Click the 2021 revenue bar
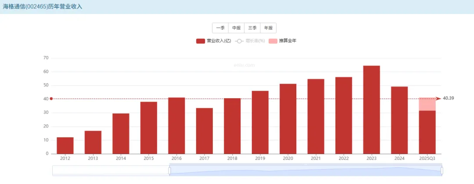The width and height of the screenshot is (474, 184). click(316, 117)
